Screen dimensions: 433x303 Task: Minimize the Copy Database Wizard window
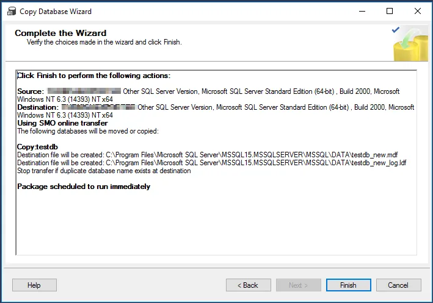(363, 11)
